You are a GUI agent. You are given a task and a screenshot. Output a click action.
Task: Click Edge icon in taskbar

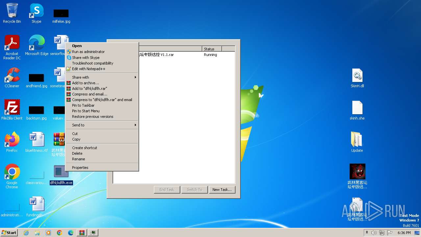point(71,233)
